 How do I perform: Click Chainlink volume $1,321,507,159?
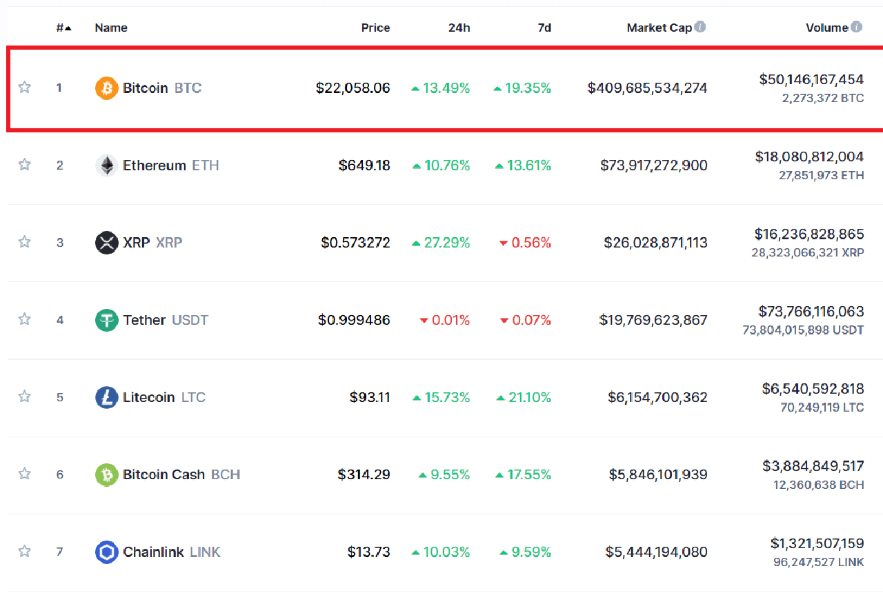tap(817, 543)
